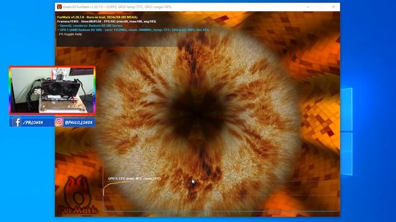Click the disabled maximize button of FurMark

point(321,7)
